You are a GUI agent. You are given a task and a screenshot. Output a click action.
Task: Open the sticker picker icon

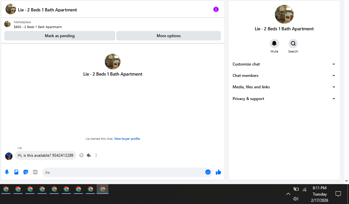point(26,172)
